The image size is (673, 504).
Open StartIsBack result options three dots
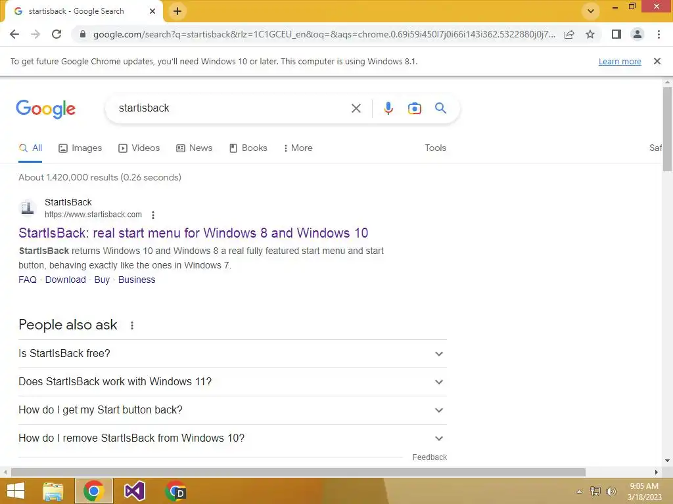[153, 215]
